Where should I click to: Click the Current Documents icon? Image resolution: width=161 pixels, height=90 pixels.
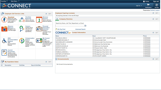pyautogui.click(x=4, y=52)
